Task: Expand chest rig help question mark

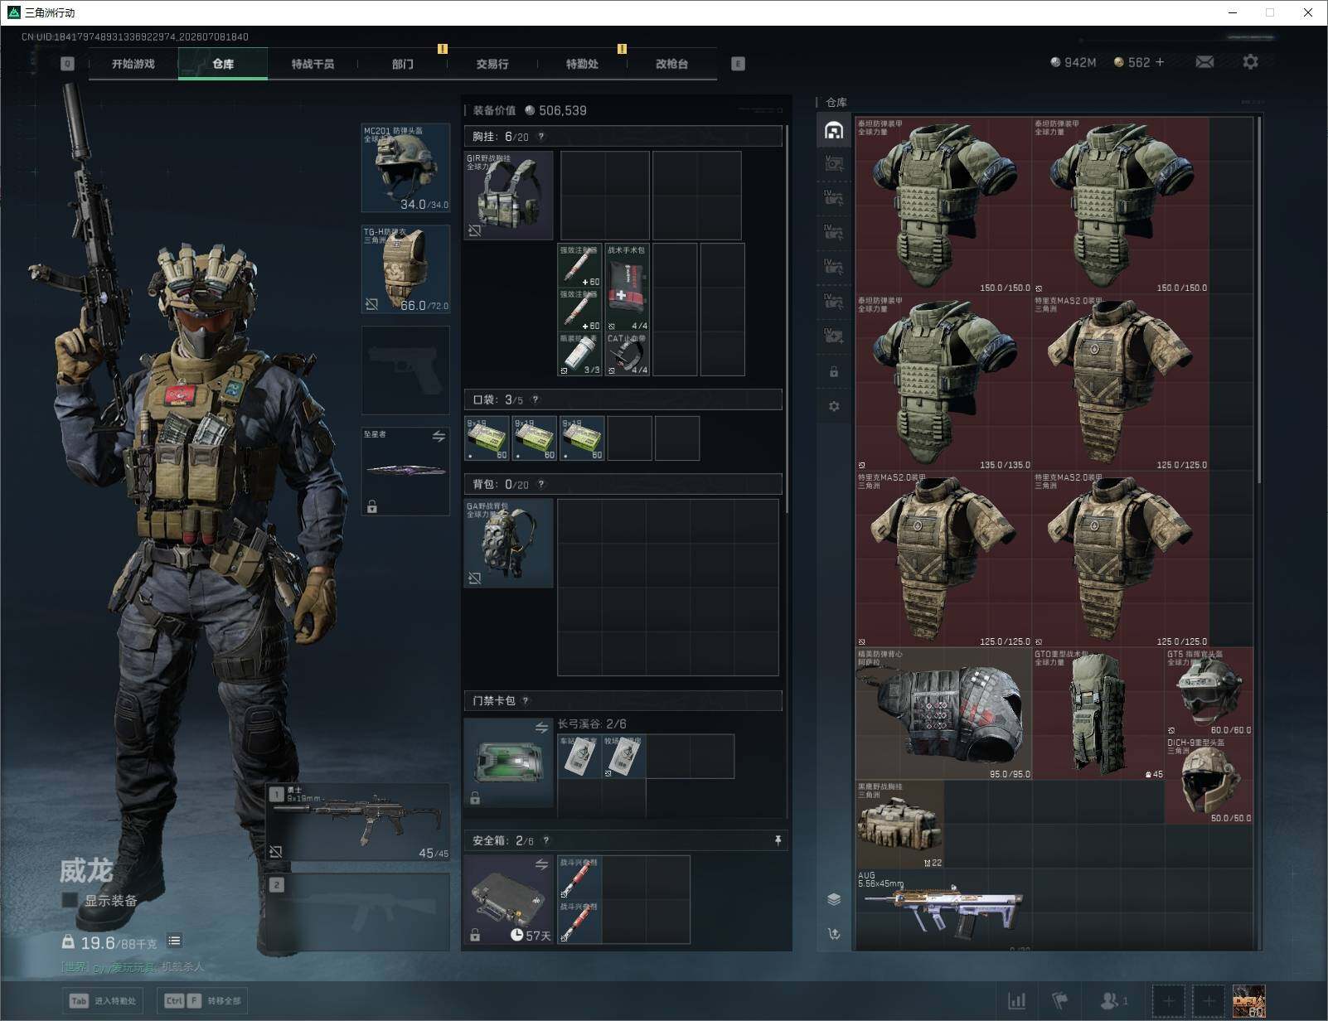Action: (x=541, y=137)
